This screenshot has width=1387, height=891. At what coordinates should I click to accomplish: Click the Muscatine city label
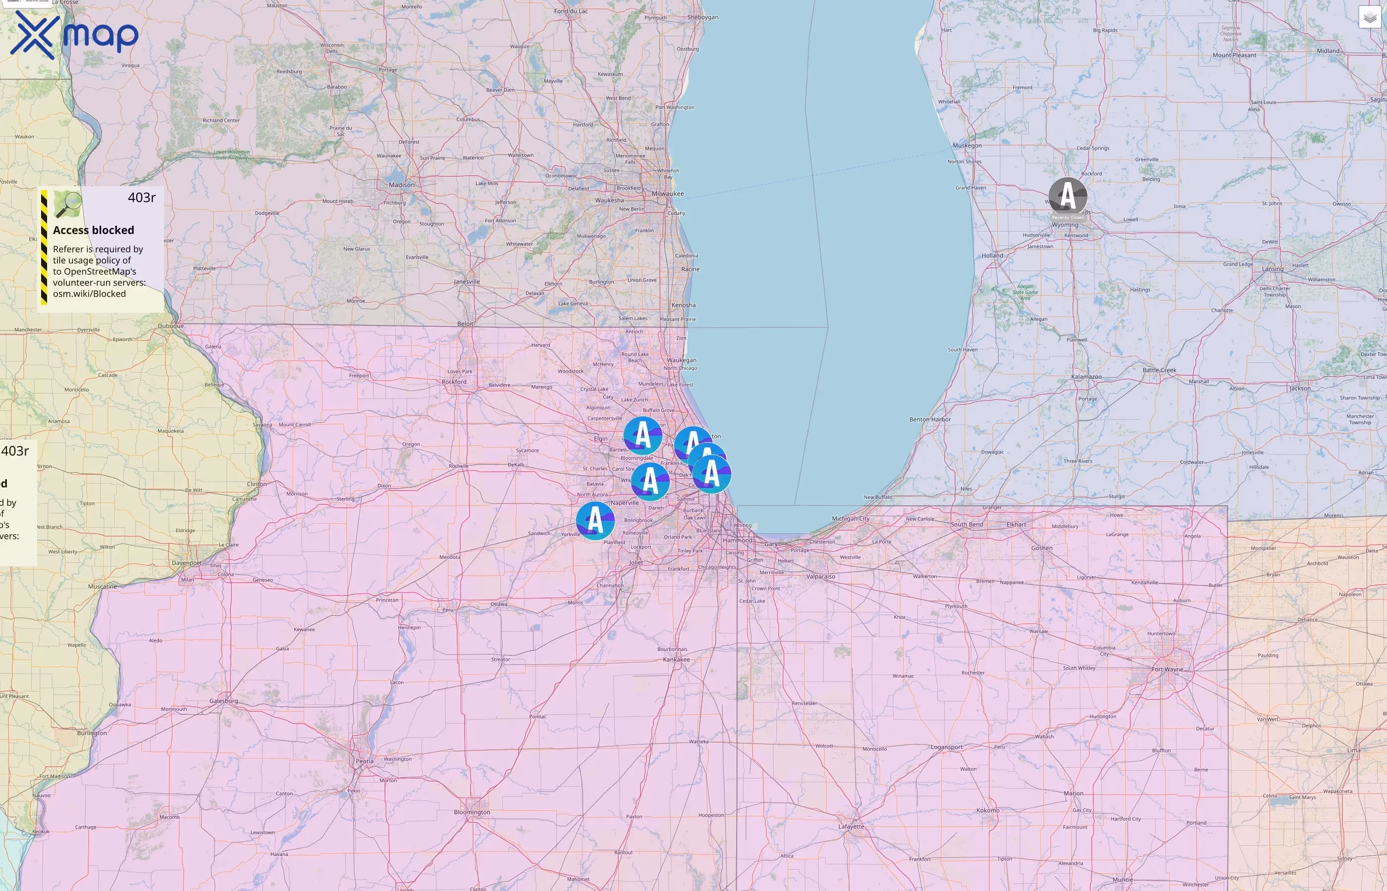pos(102,586)
